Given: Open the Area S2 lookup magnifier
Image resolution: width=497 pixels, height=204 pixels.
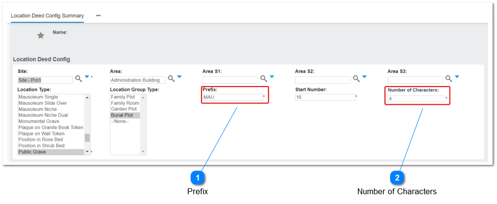Looking at the screenshot, I should coord(356,79).
